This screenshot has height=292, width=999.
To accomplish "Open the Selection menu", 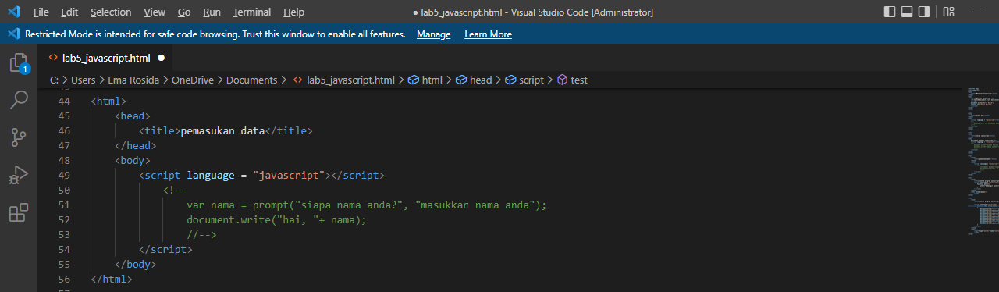I will click(111, 12).
